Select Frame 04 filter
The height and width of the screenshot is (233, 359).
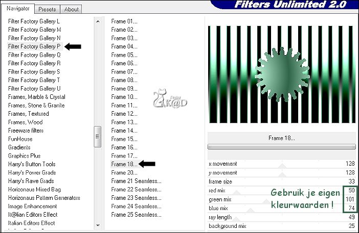(x=124, y=46)
